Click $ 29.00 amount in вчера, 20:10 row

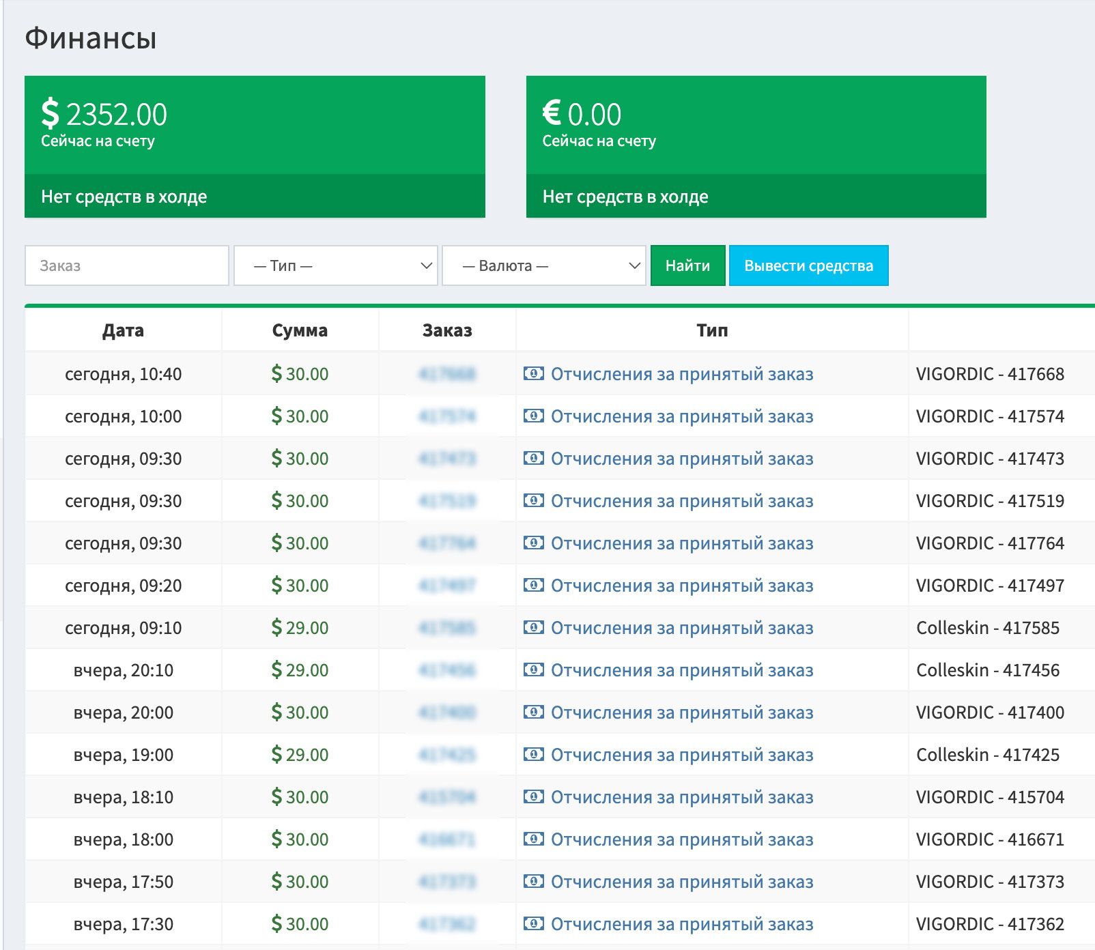coord(300,670)
